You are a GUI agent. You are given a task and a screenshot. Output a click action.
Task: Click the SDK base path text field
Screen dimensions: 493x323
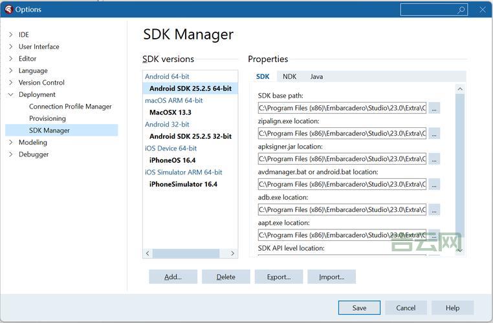[342, 108]
